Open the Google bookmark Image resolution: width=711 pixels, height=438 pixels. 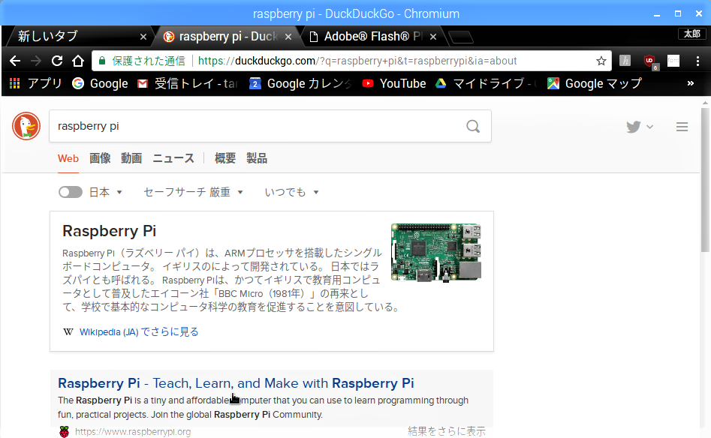[x=100, y=83]
